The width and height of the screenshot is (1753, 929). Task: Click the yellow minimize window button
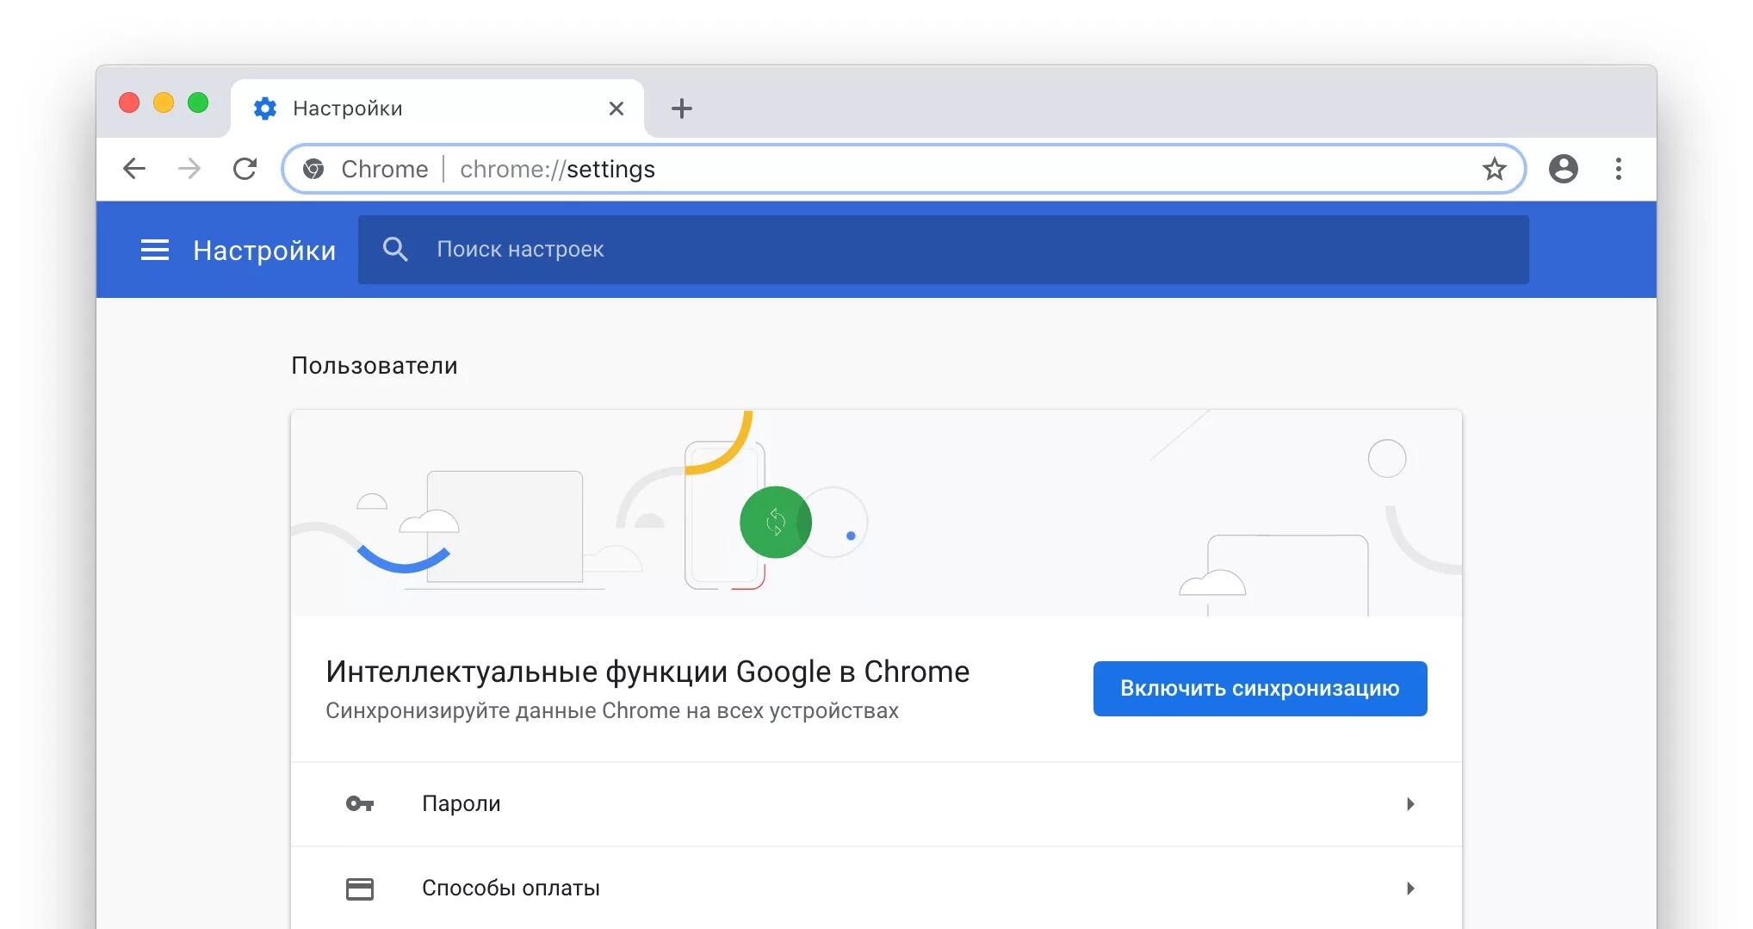click(x=164, y=103)
